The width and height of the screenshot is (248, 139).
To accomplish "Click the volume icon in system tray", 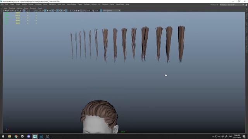I will tap(219, 136).
